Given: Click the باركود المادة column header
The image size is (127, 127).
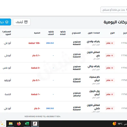Looking at the screenshot, I should coord(63,33).
